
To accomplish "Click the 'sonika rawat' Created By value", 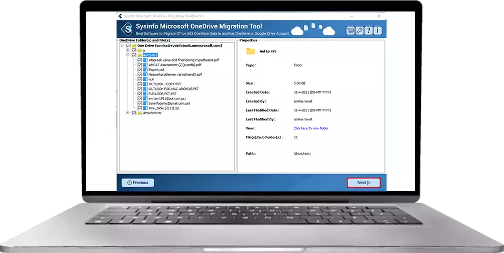I will pos(303,102).
